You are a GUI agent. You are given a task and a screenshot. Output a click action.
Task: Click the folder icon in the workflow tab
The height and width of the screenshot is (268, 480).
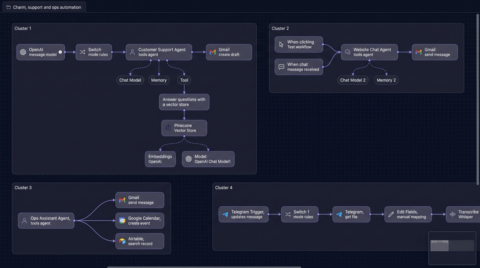click(x=9, y=7)
